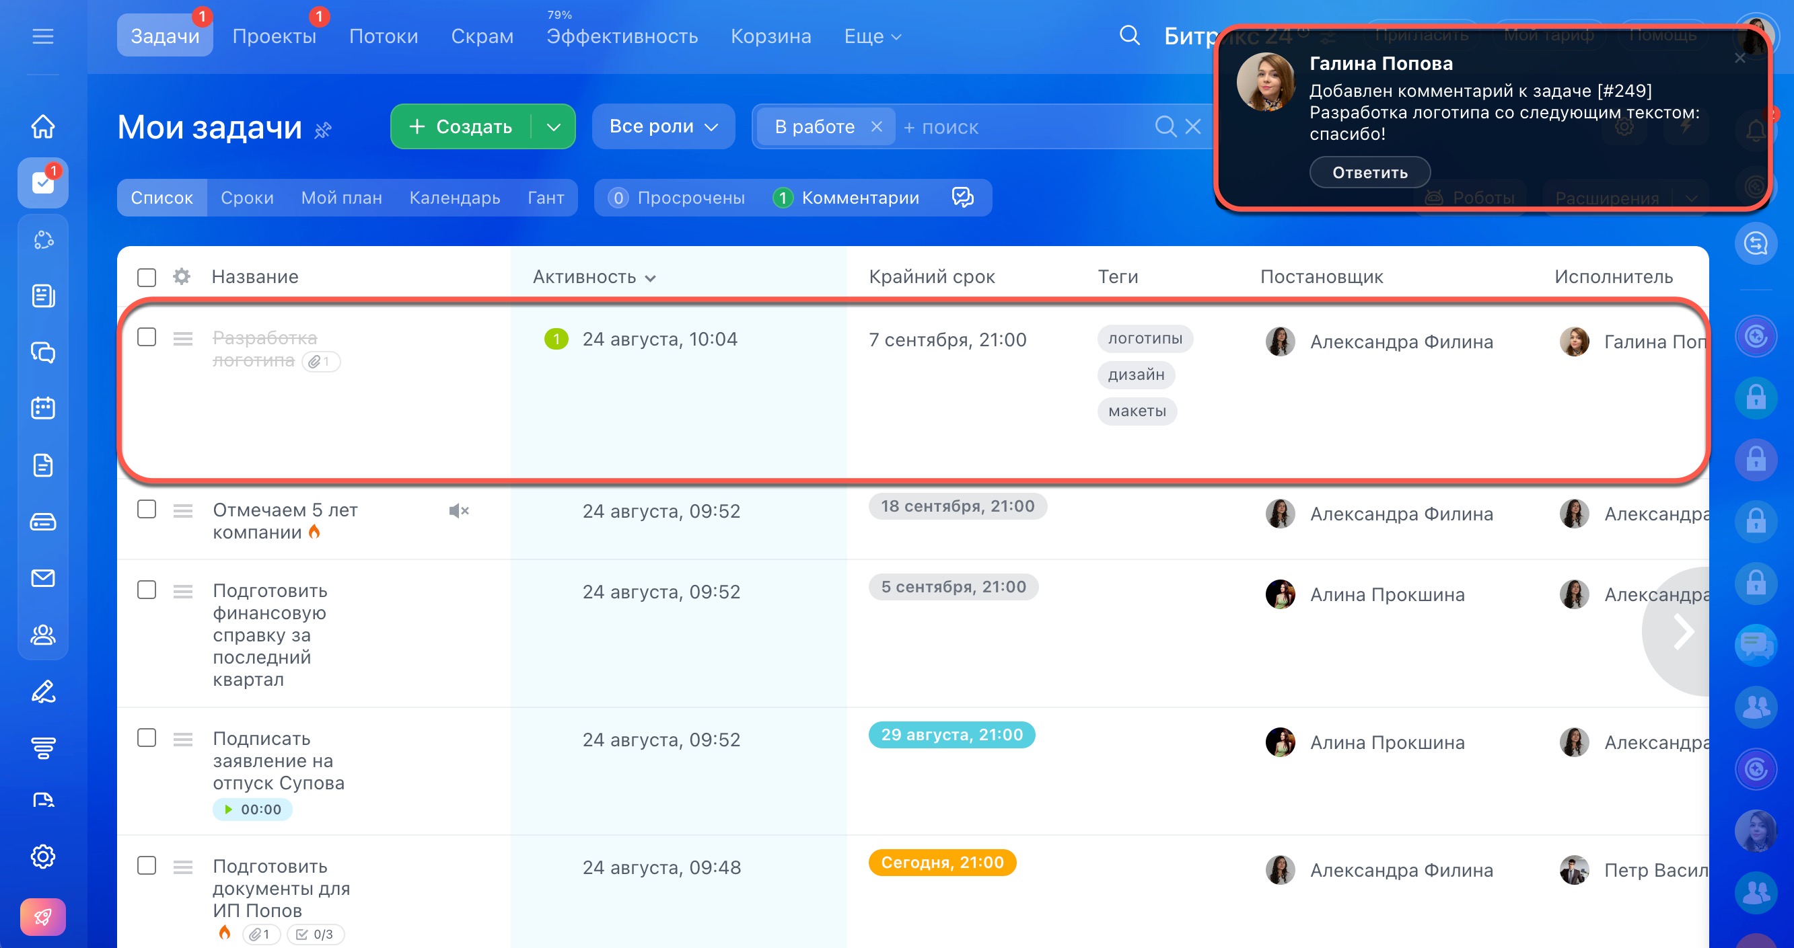The image size is (1794, 948).
Task: Open row menu for Подготовить документы
Action: point(183,867)
